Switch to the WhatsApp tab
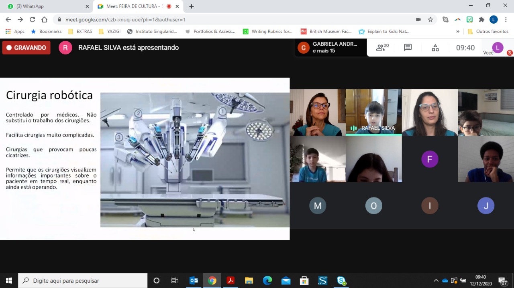This screenshot has width=514, height=288. tap(46, 6)
